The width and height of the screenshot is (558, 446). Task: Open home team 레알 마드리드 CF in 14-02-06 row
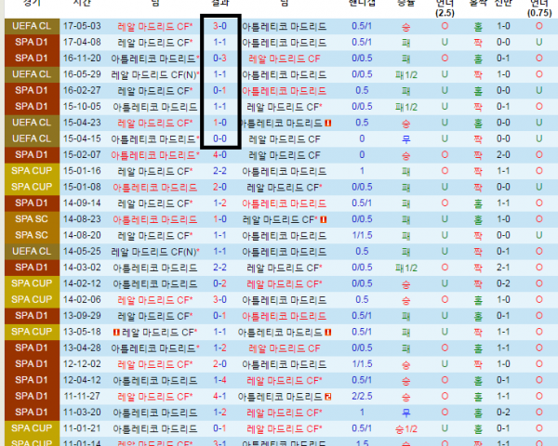pyautogui.click(x=154, y=300)
